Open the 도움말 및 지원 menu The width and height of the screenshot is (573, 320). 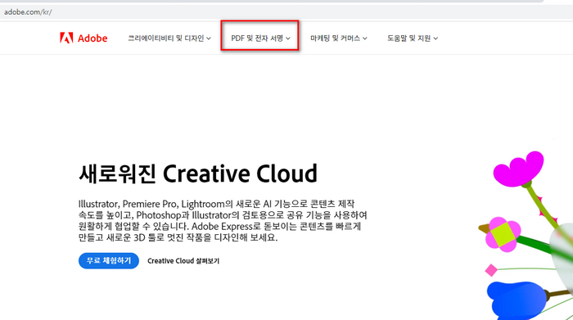coord(413,38)
